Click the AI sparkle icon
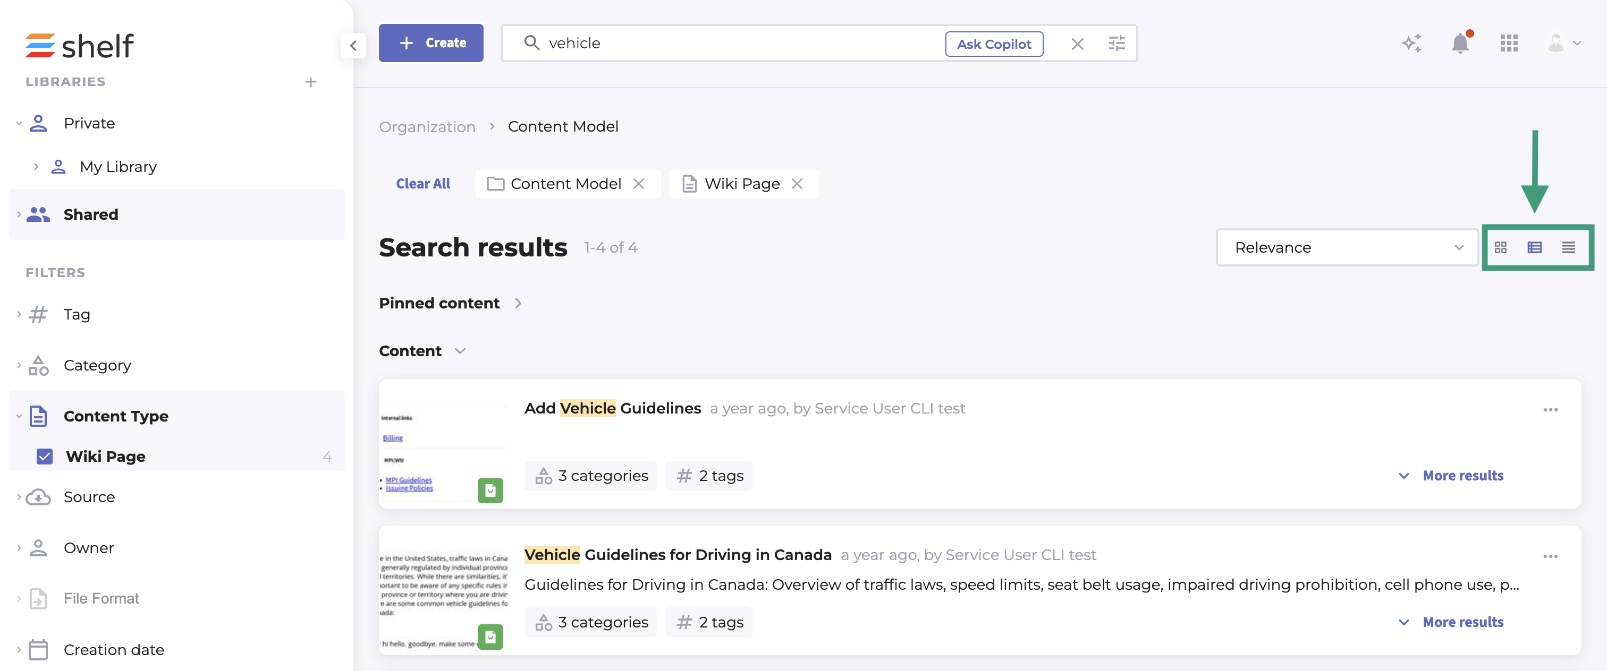Screen dimensions: 1607x671 [1411, 43]
